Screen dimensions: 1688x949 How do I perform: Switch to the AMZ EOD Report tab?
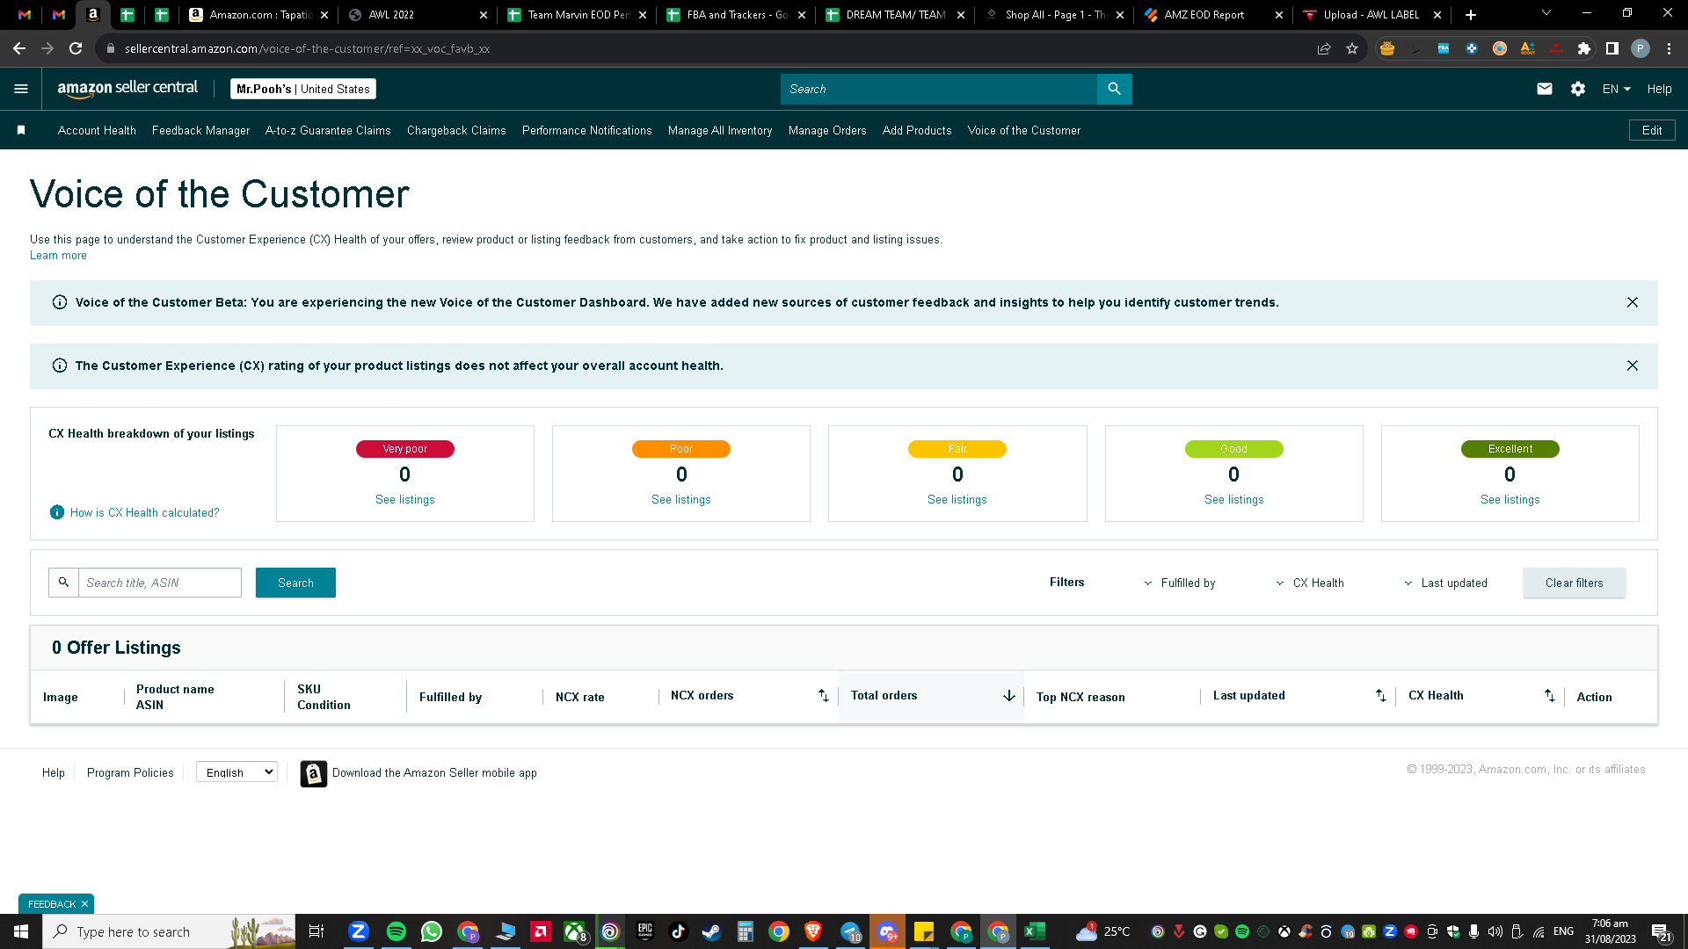[1213, 15]
